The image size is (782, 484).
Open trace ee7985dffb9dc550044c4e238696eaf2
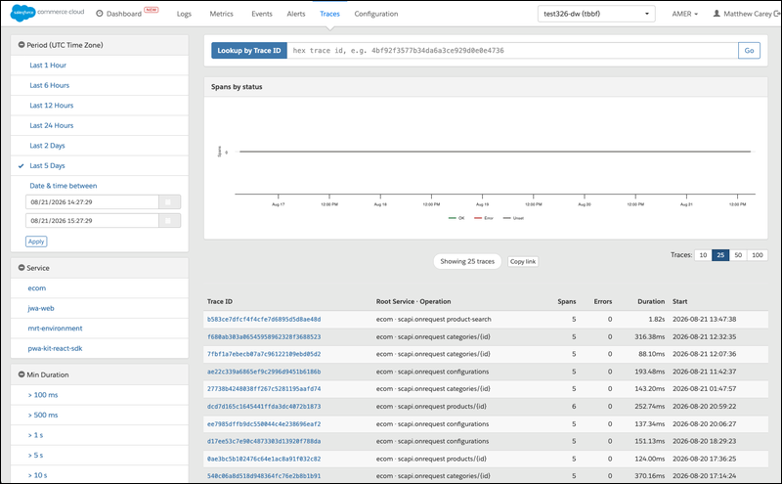pos(264,424)
